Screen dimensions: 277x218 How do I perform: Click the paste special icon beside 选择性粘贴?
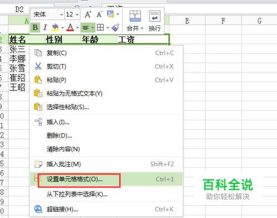coord(38,107)
